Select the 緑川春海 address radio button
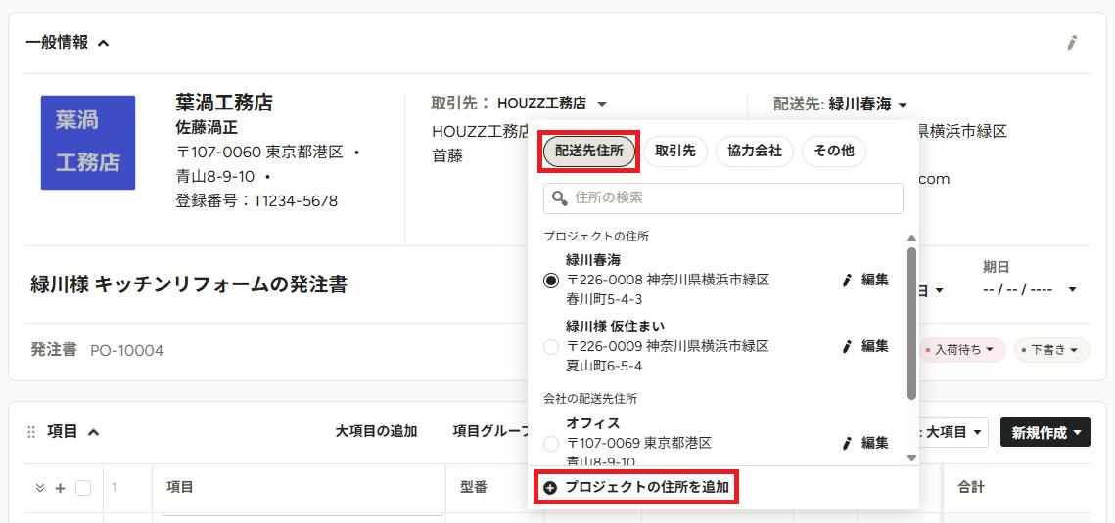 551,281
